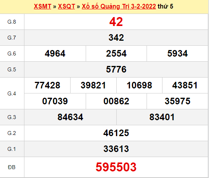The image size is (209, 178).
Task: Select G.8 prize number 42
Action: pos(116,22)
